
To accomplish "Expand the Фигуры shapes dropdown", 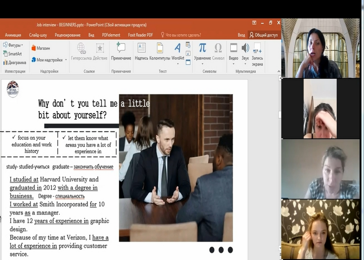I will pyautogui.click(x=22, y=45).
